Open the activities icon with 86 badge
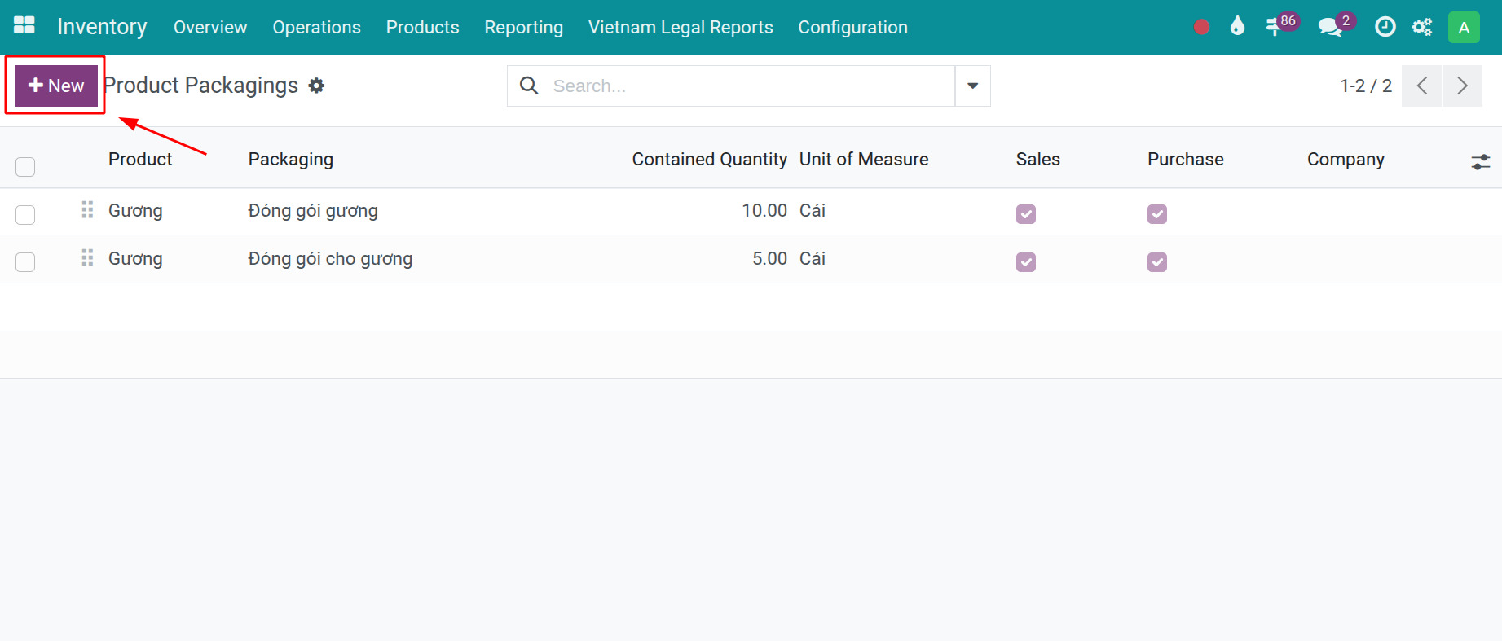This screenshot has width=1502, height=641. 1275,27
